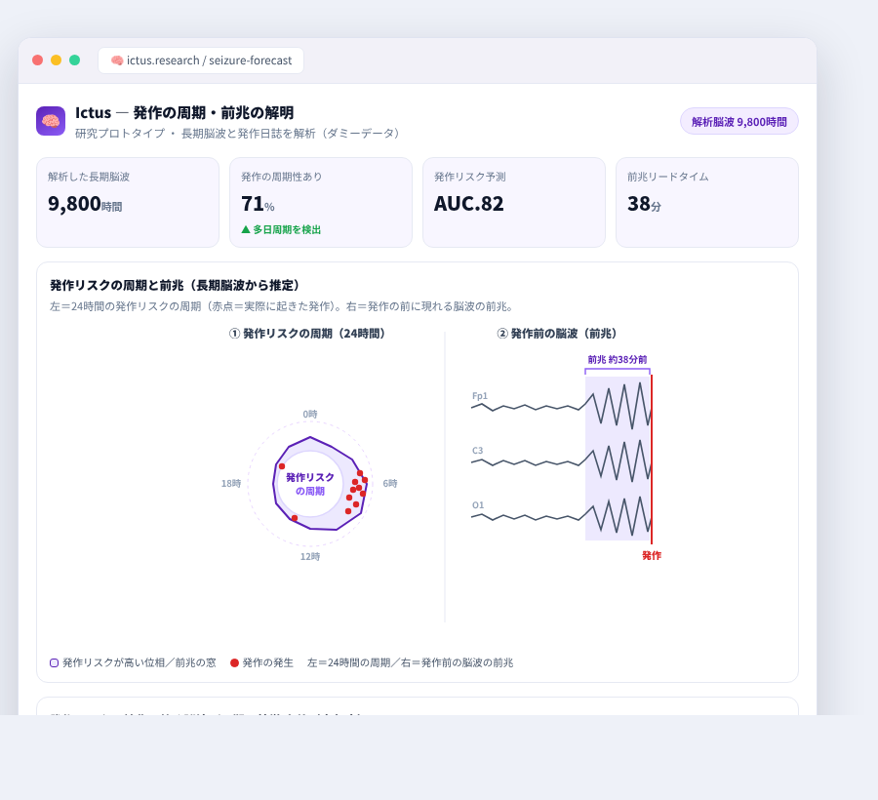Click the green ▲ 多日周期を検出 indicator
Screen dimensions: 878x800
pyautogui.click(x=281, y=229)
